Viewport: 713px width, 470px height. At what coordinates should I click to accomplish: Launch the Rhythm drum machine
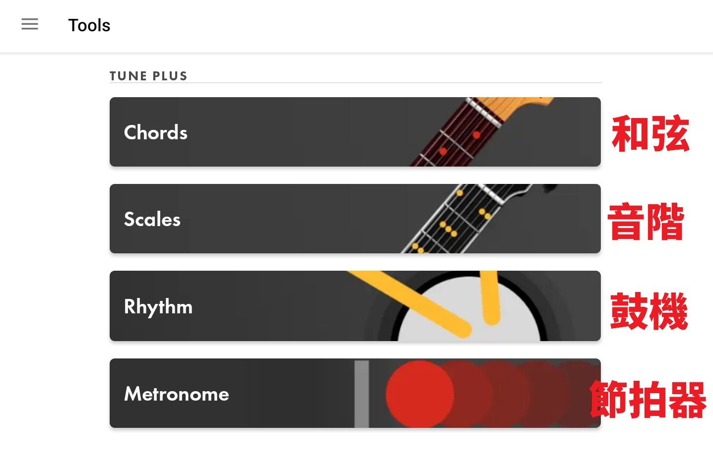tap(355, 306)
